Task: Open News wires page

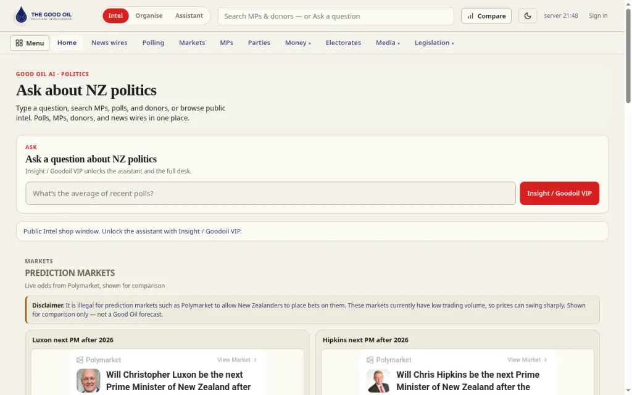Action: (x=109, y=43)
